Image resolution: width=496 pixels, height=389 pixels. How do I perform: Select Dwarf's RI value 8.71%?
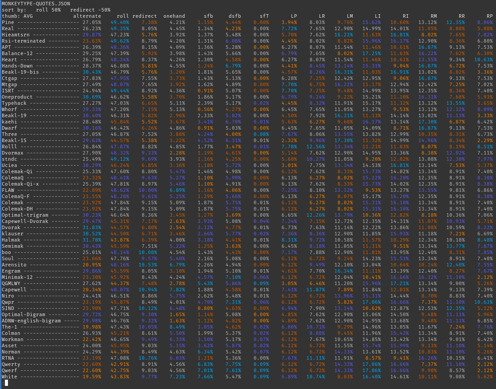coord(401,128)
